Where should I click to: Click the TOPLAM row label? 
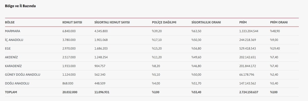coord(11,92)
